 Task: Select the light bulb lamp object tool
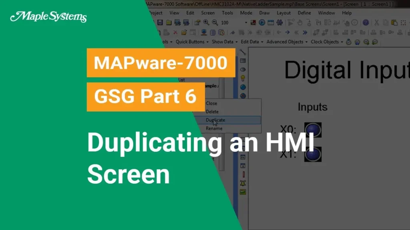(243, 78)
